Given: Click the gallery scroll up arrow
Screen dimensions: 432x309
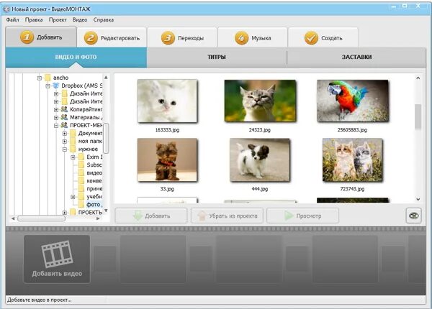Looking at the screenshot, I should tap(418, 78).
